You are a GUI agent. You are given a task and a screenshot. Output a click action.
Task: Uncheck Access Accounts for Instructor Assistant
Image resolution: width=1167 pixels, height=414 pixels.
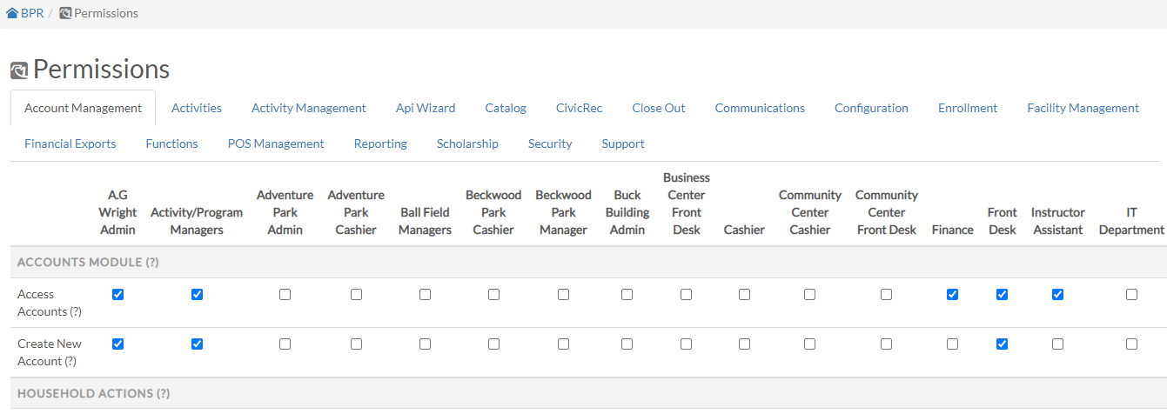tap(1057, 295)
